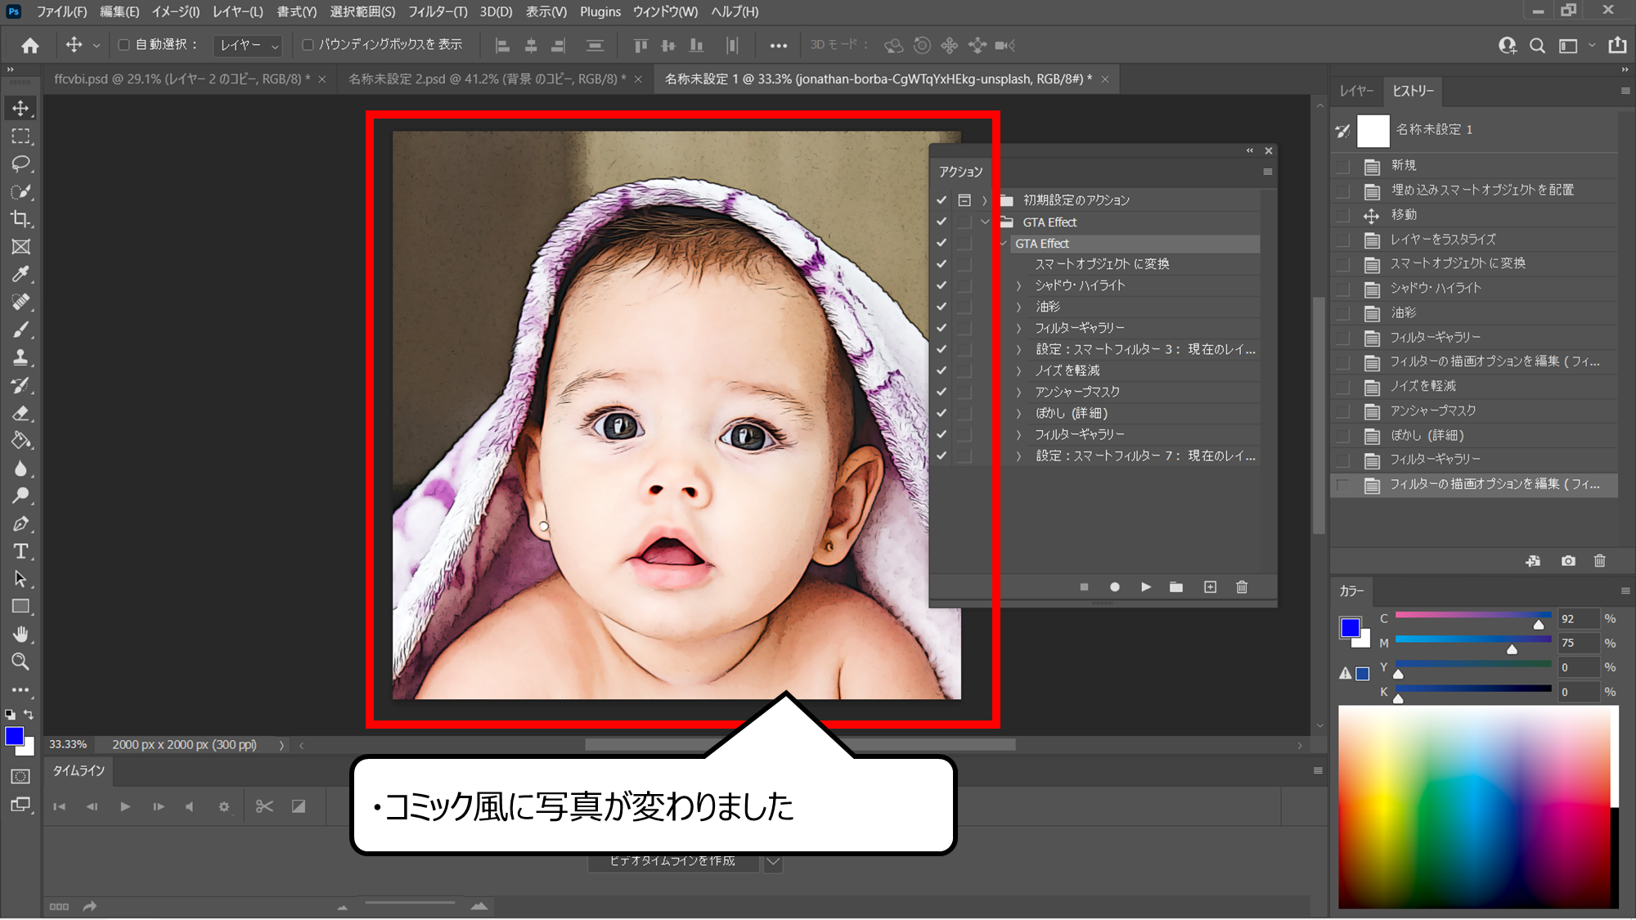Pick a color in the color spectrum field
Screen dimensions: 1636x920
point(1477,807)
